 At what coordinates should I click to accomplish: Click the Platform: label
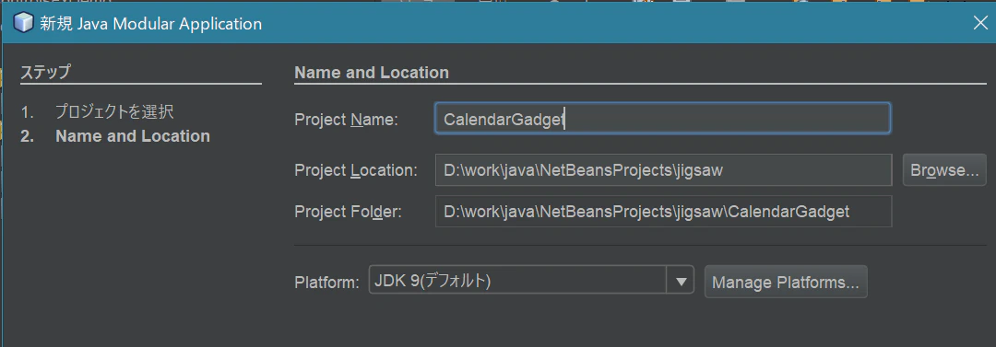click(327, 283)
